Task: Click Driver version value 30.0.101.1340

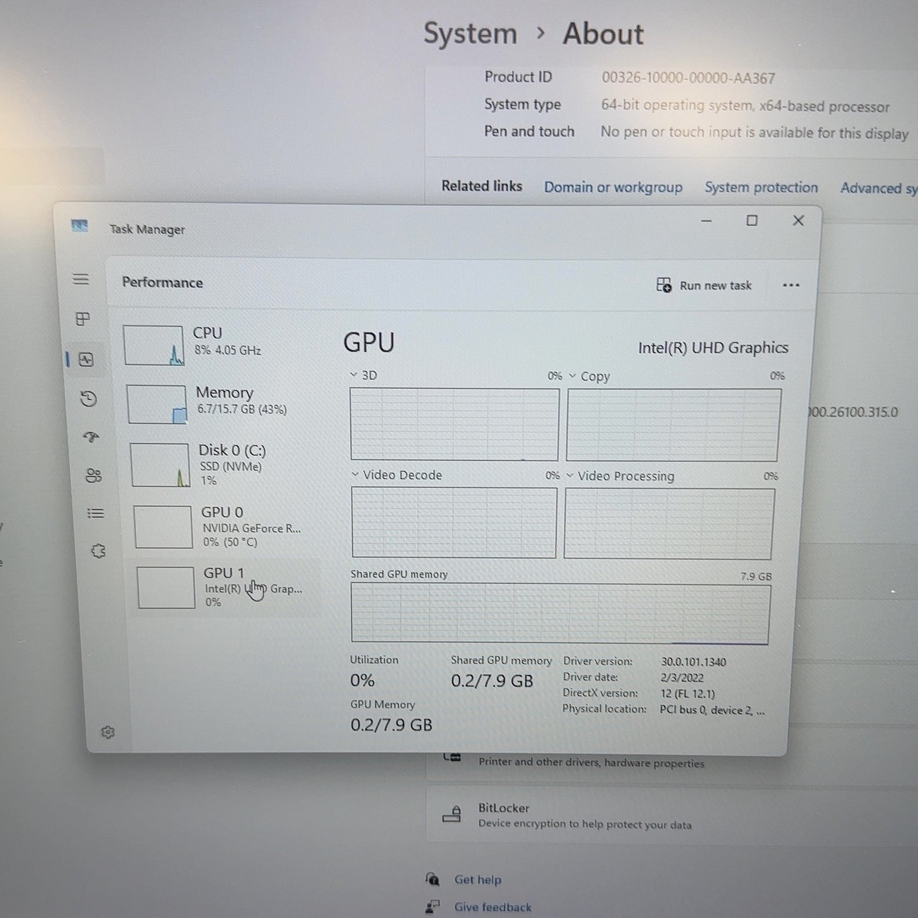Action: tap(693, 662)
